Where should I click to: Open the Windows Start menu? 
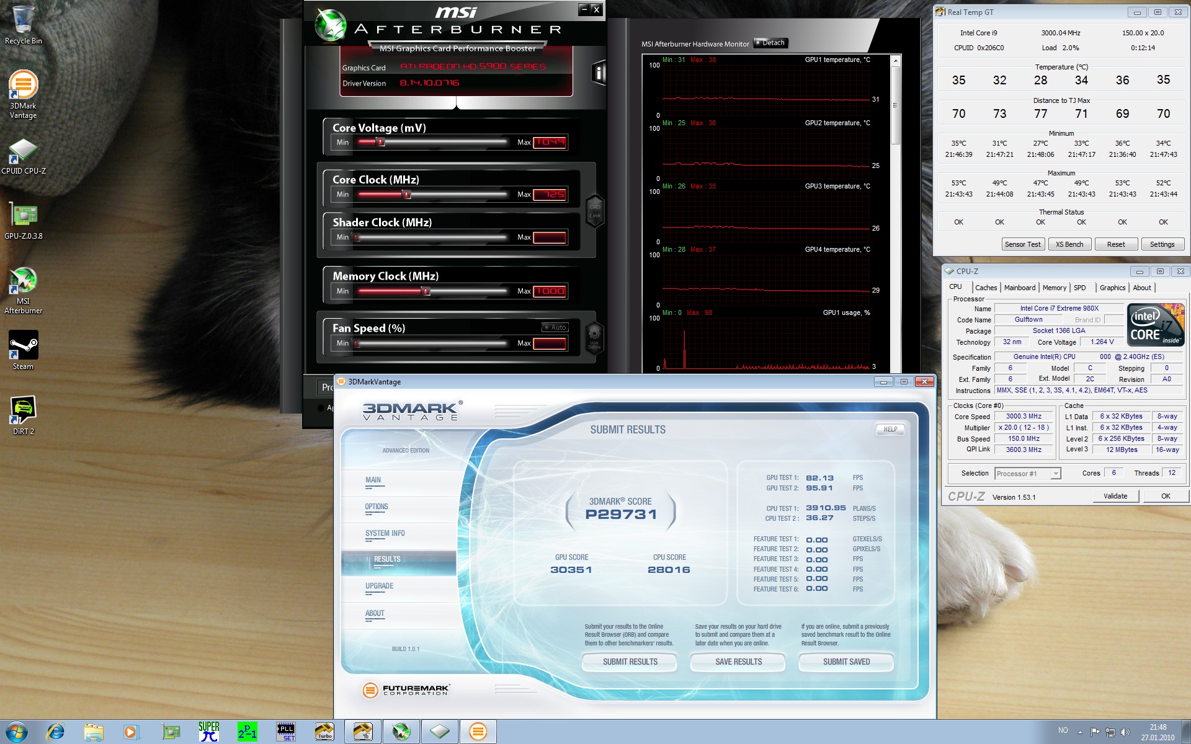coord(16,732)
